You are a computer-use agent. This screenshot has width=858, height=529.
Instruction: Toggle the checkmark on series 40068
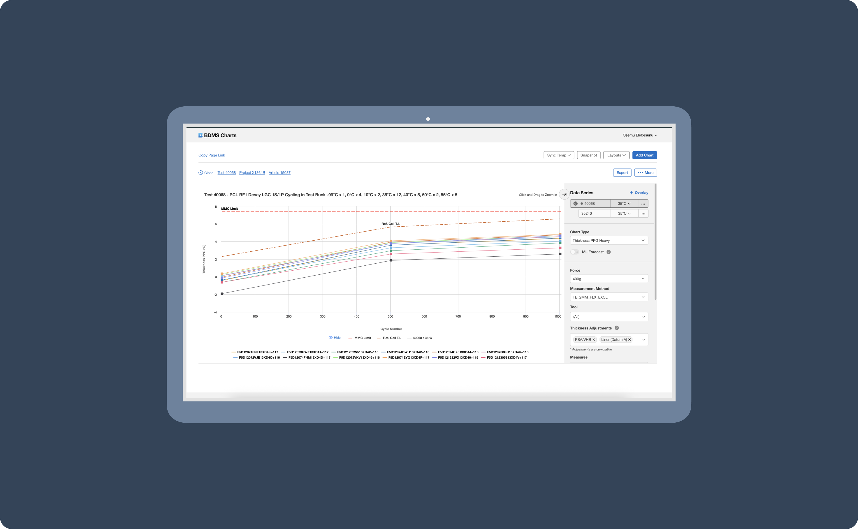576,204
